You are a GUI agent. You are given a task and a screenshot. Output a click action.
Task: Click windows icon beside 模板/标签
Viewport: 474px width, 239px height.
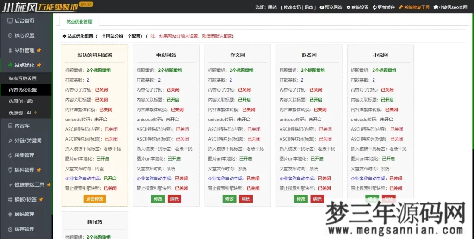tap(10, 199)
